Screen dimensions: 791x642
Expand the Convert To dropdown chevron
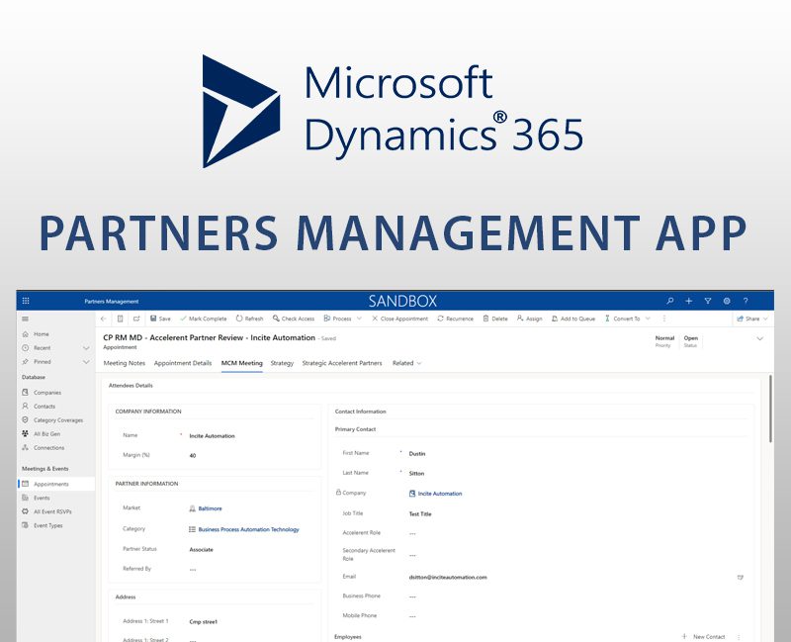[x=648, y=319]
